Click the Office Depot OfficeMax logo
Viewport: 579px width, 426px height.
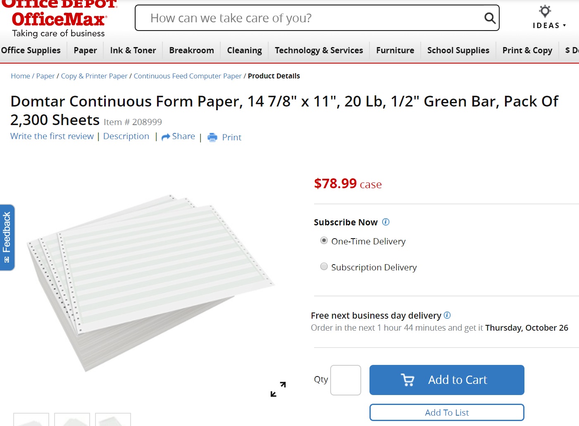pyautogui.click(x=59, y=19)
